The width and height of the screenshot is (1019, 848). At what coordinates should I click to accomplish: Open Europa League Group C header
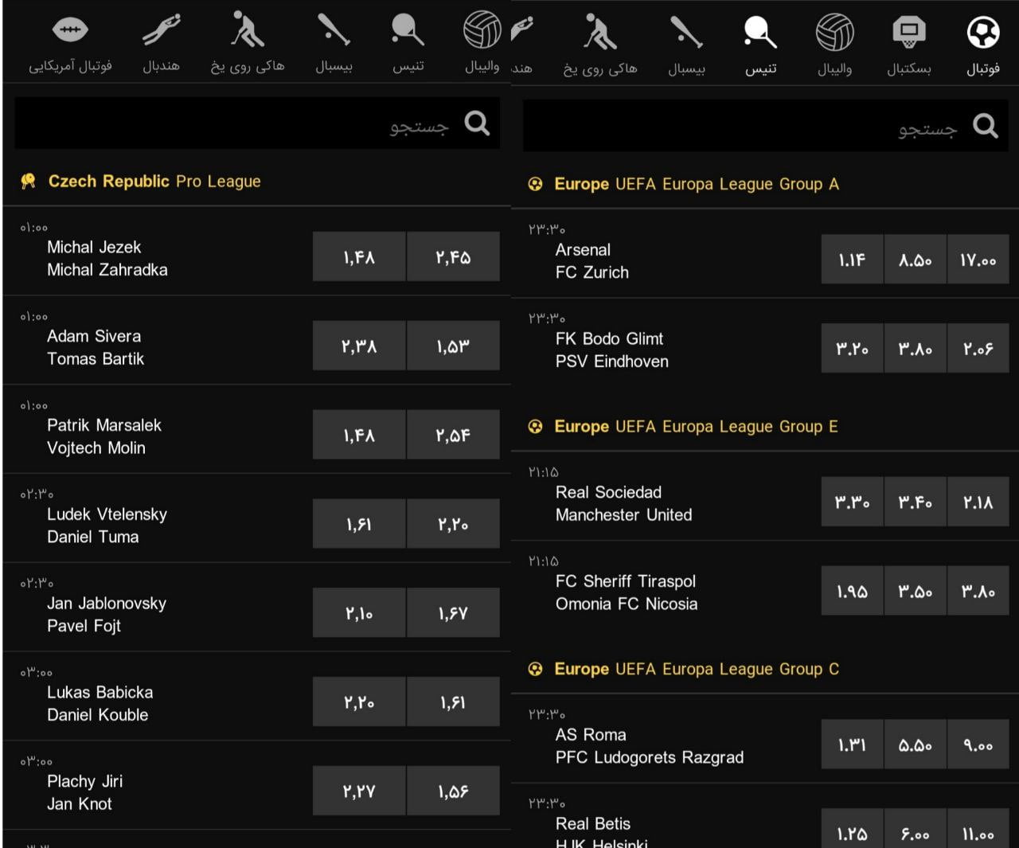point(697,670)
